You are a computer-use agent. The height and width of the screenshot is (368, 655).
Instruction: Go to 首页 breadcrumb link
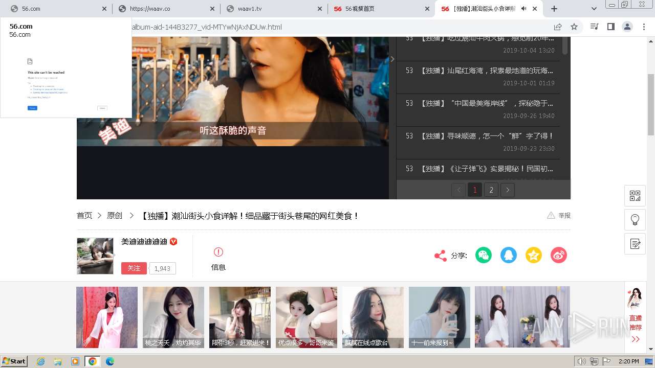(84, 216)
